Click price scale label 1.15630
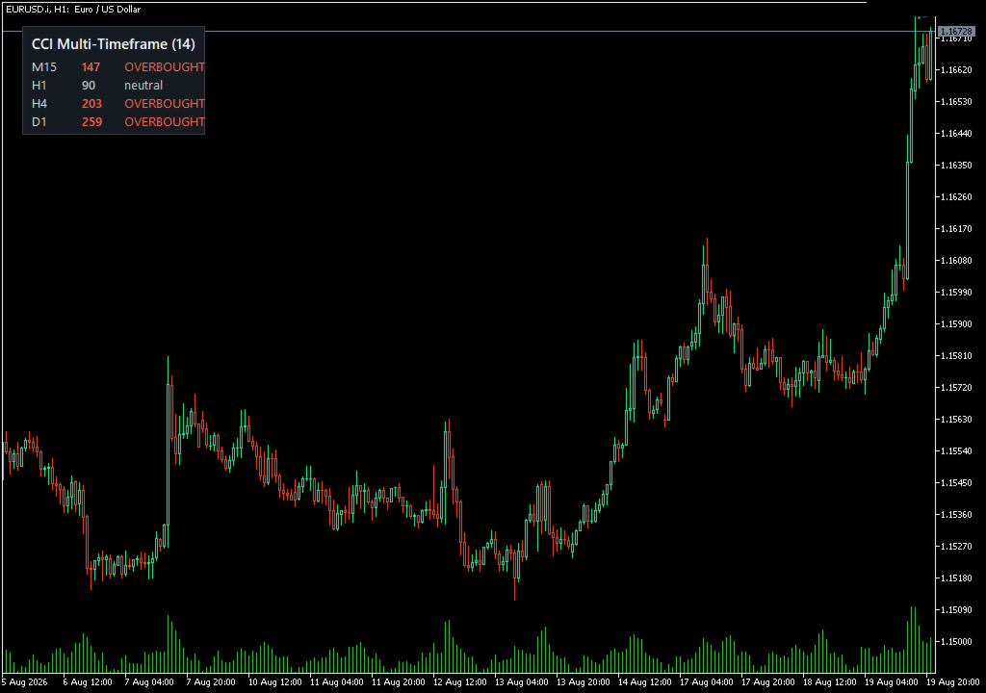This screenshot has width=986, height=693. coord(956,419)
